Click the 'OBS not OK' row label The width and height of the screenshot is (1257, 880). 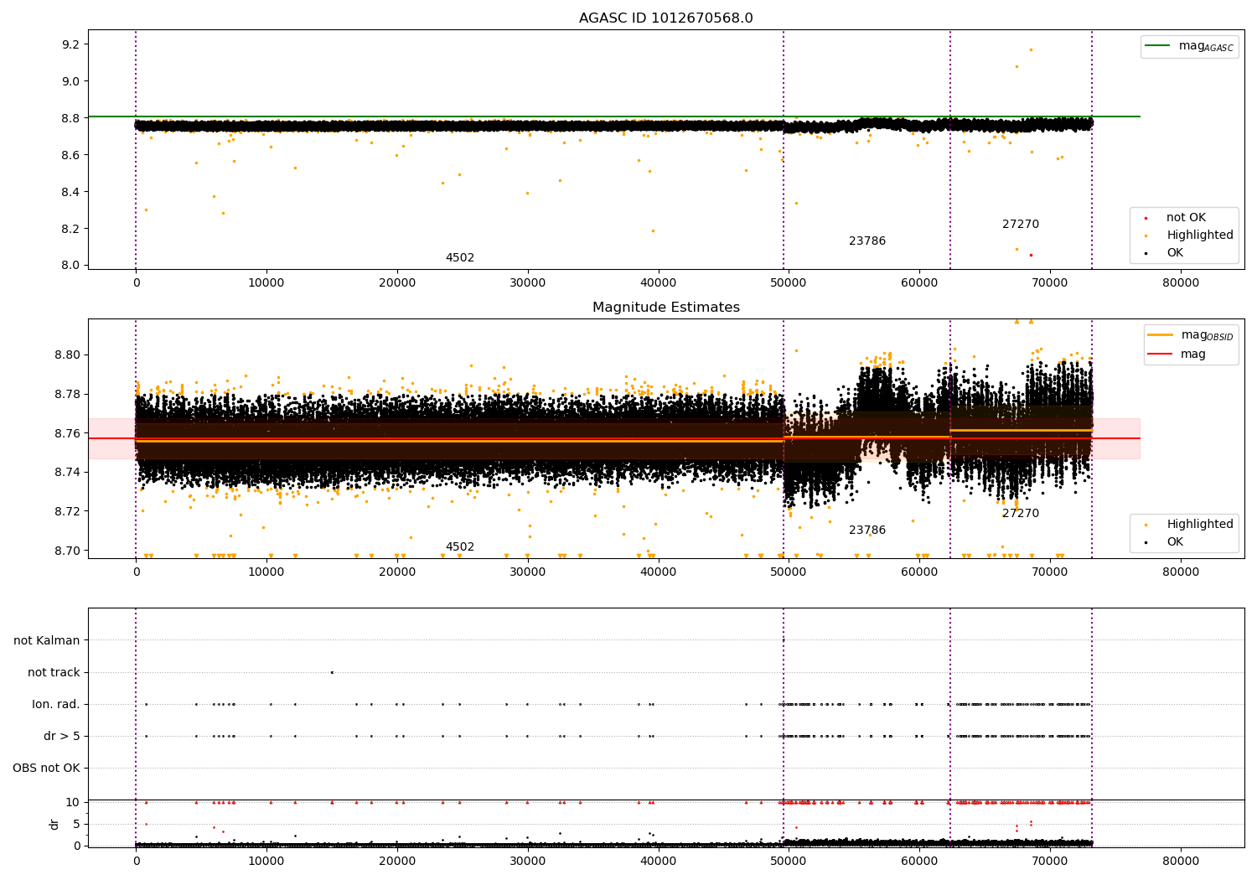click(46, 769)
